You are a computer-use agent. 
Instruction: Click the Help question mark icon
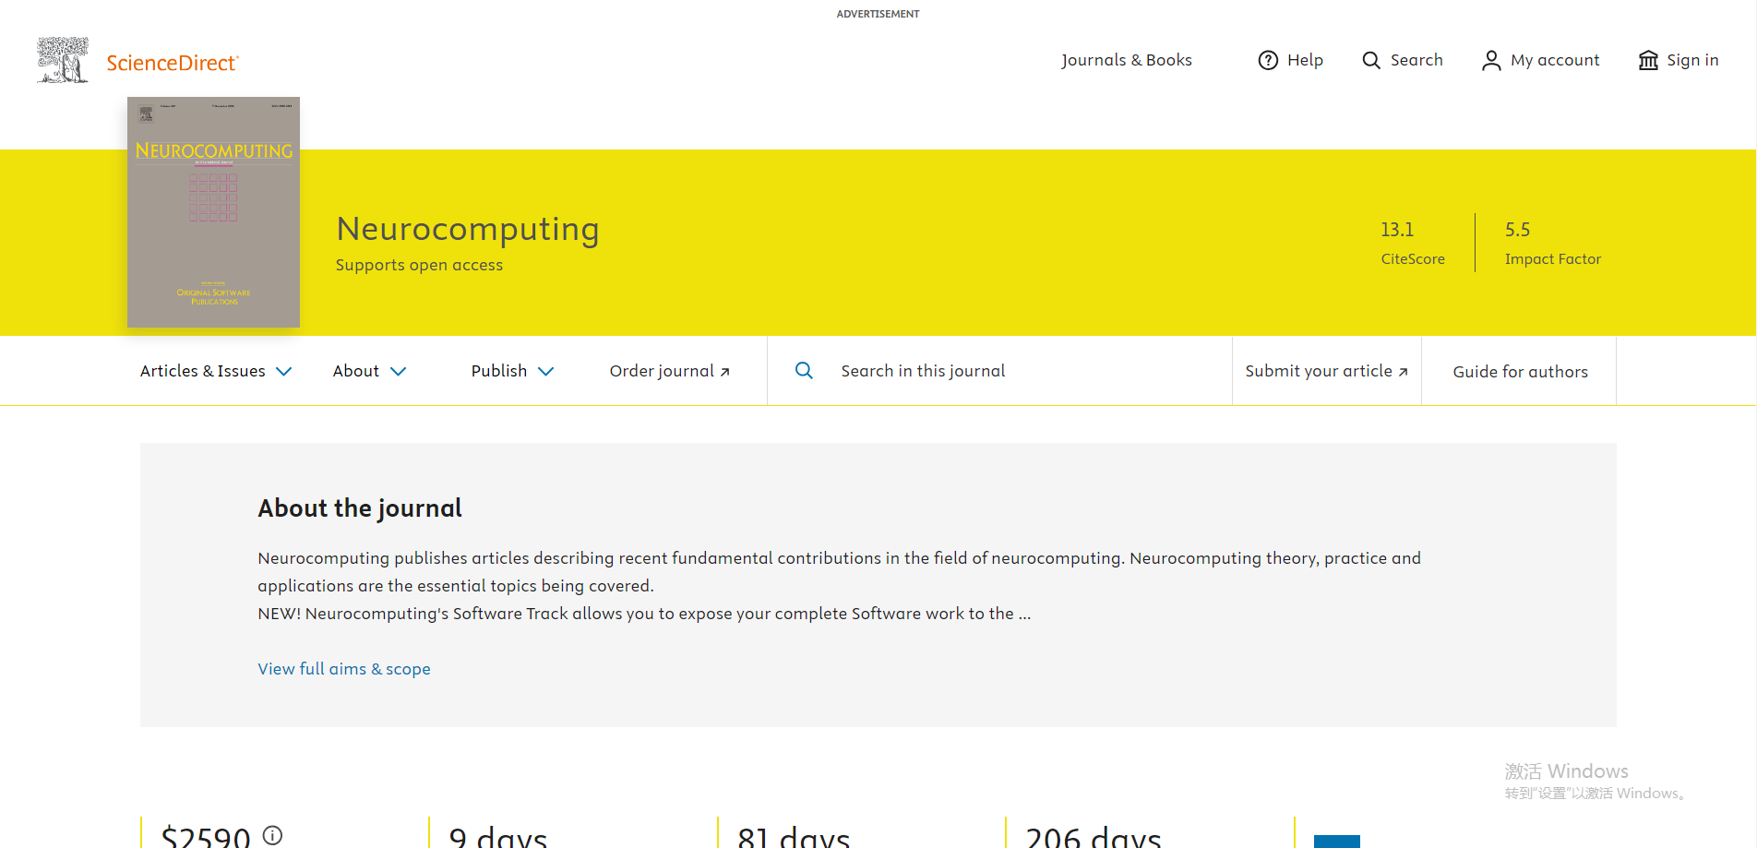pyautogui.click(x=1269, y=60)
